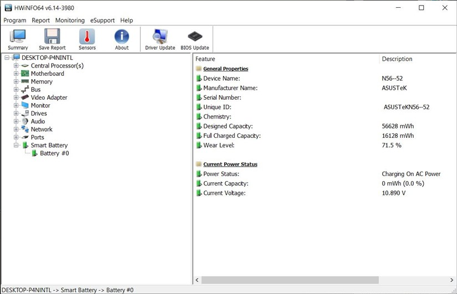Select the value 16128 mWh

click(398, 136)
